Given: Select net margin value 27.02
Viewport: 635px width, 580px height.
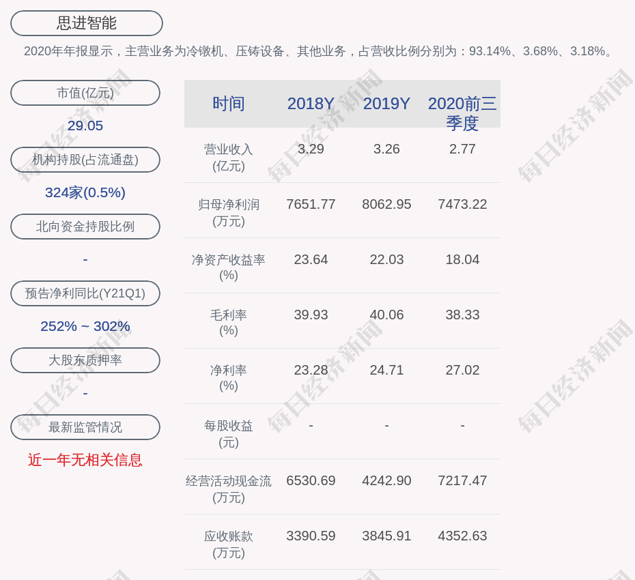Looking at the screenshot, I should coord(462,370).
